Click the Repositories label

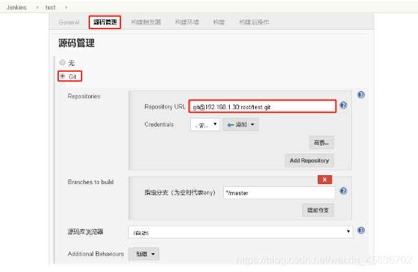pos(84,96)
